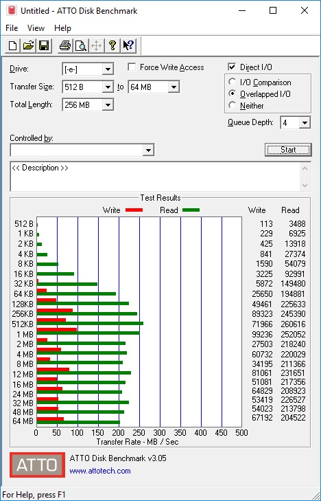Expand the Controlled by dropdown
The height and width of the screenshot is (501, 321).
click(x=148, y=151)
